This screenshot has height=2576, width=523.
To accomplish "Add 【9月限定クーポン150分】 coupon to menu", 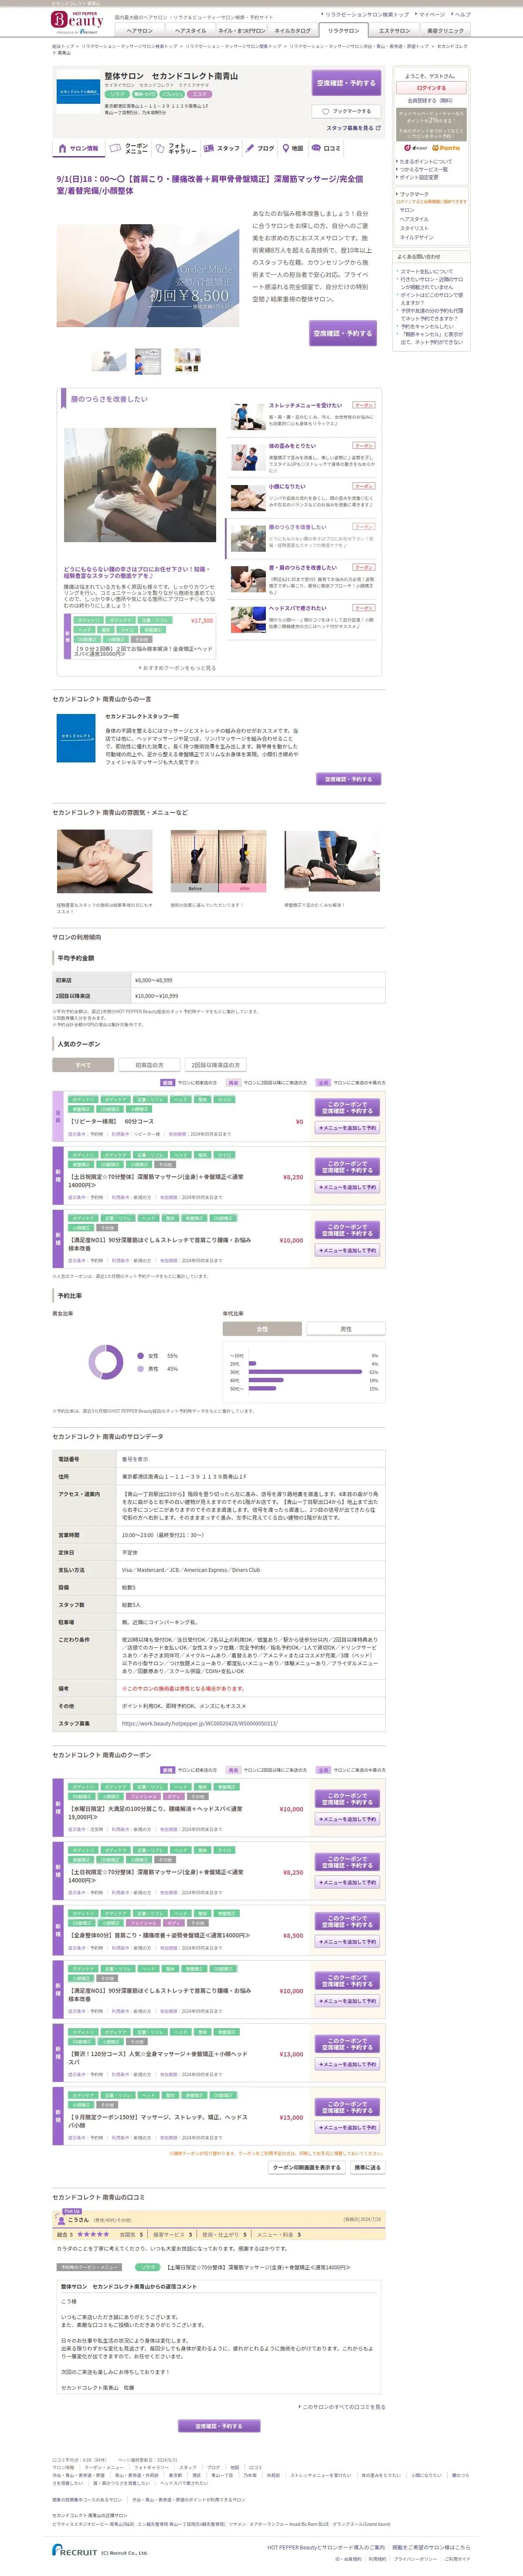I will click(347, 2127).
